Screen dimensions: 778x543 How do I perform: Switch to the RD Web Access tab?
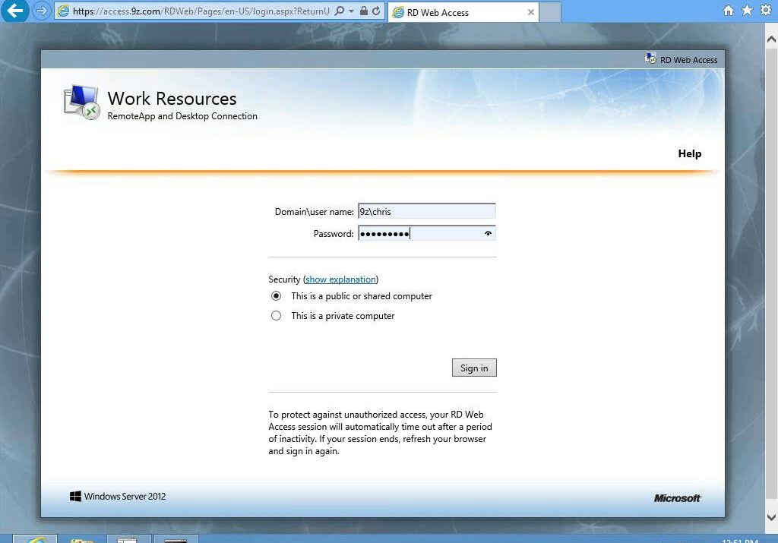click(x=456, y=12)
